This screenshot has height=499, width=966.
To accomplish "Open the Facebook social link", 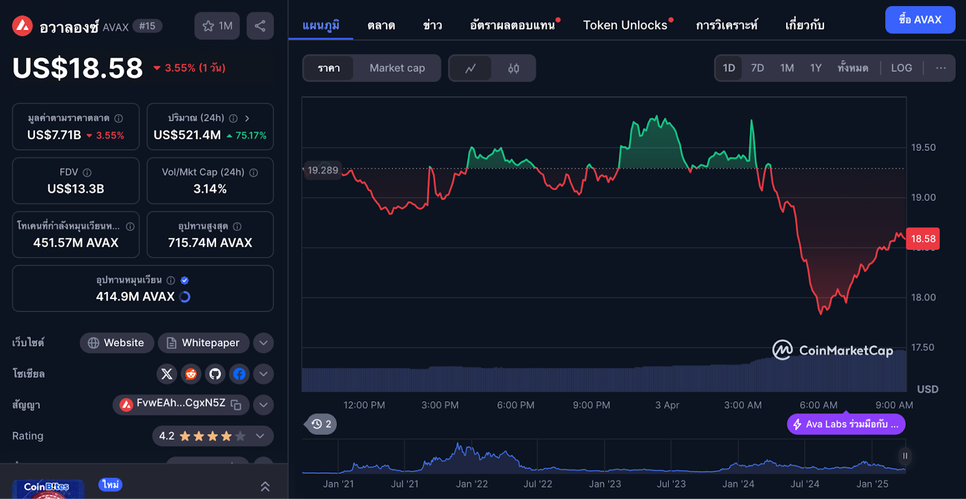I will click(239, 374).
